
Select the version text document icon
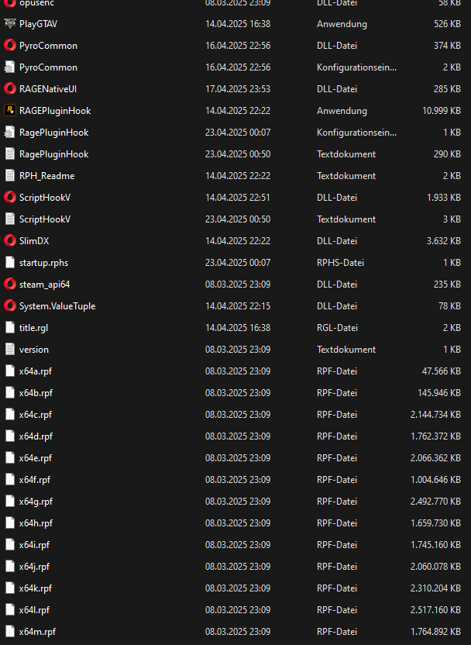pos(10,349)
